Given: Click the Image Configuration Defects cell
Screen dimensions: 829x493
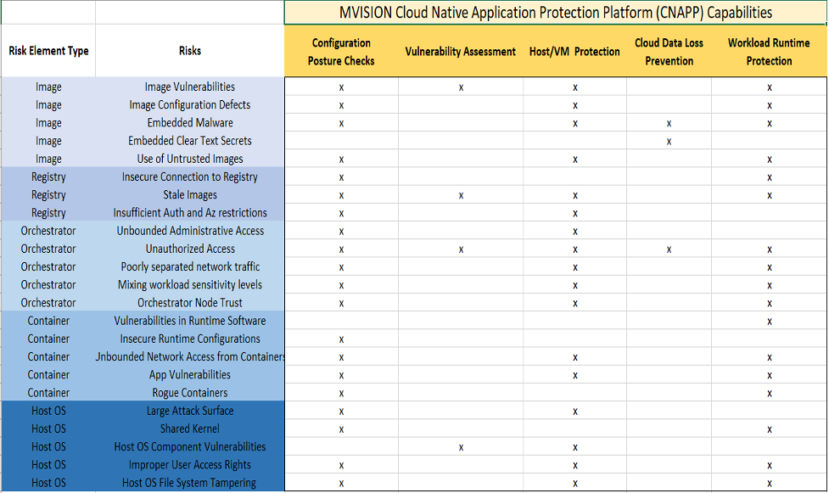Looking at the screenshot, I should click(x=190, y=104).
